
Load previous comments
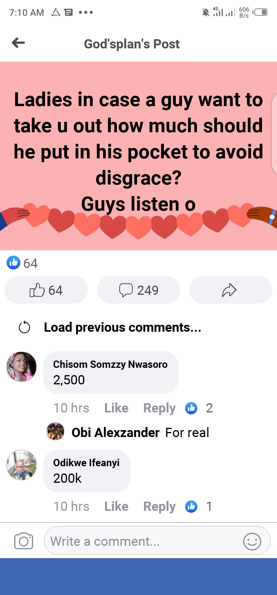(x=122, y=327)
